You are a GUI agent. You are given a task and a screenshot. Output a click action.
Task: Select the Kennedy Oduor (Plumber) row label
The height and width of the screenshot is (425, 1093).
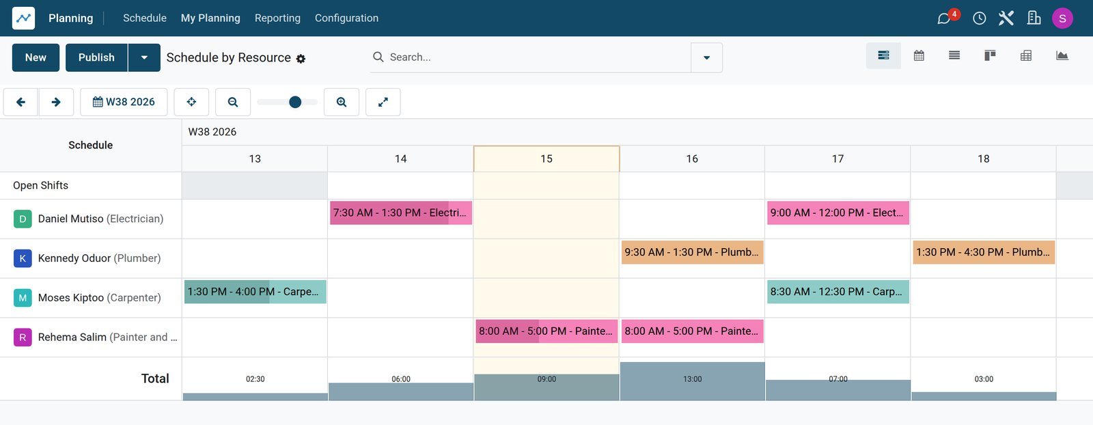pyautogui.click(x=99, y=258)
